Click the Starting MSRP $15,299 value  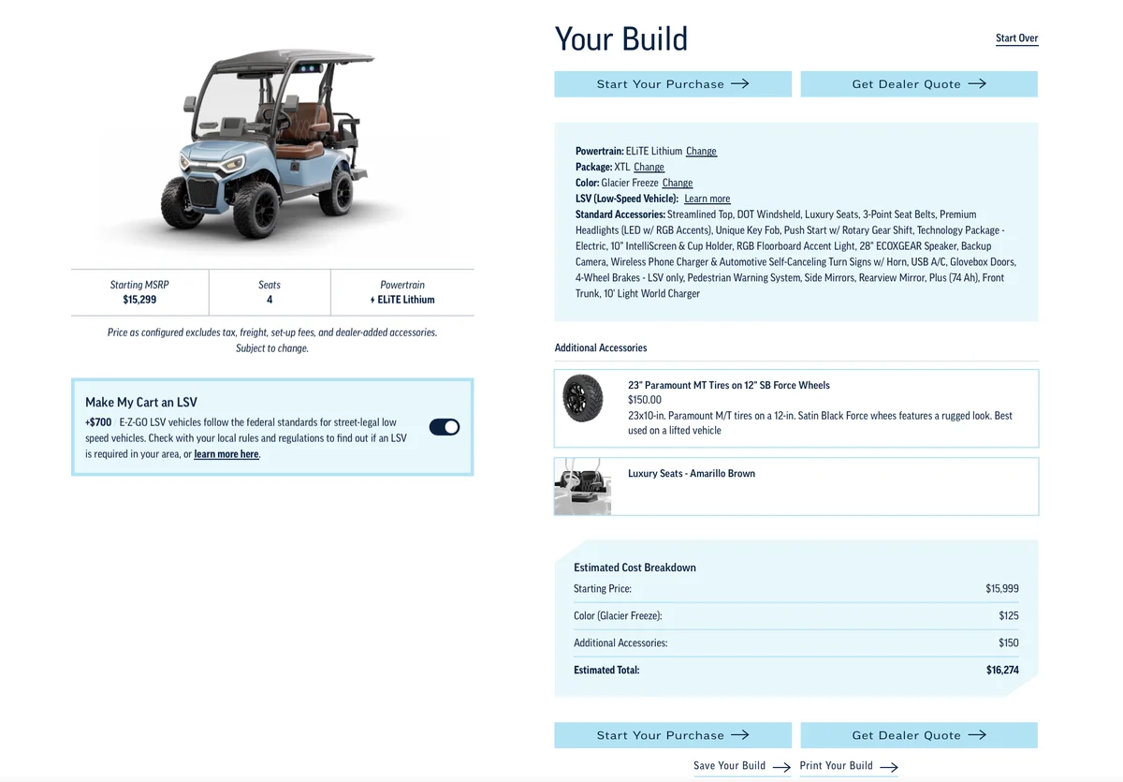(139, 300)
